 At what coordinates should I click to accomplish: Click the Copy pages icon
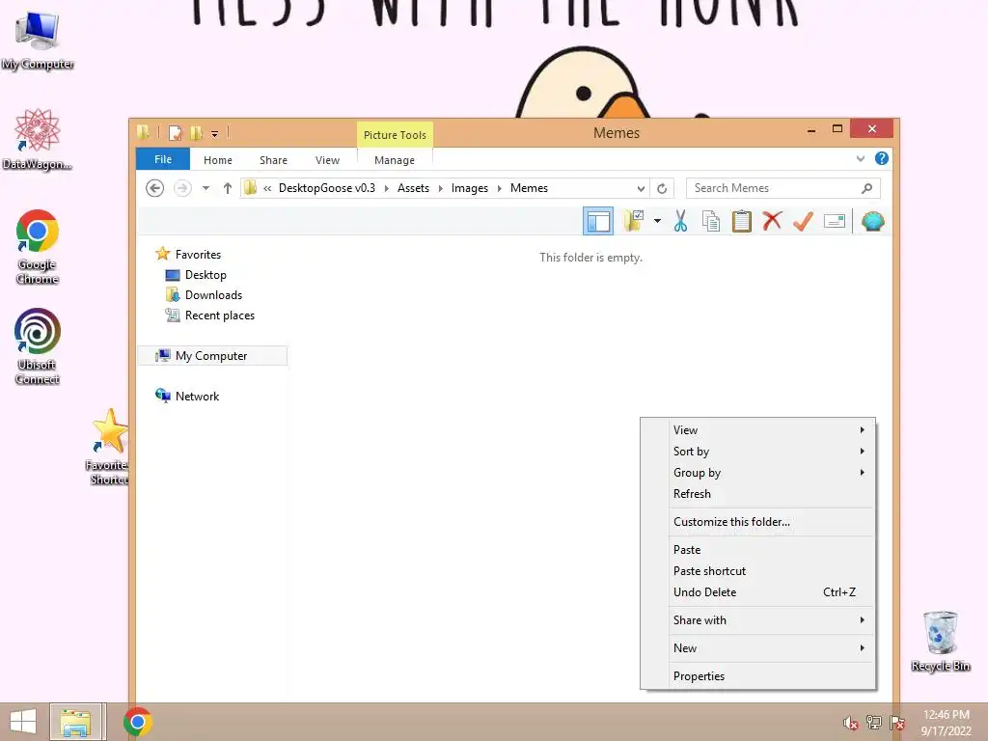(x=711, y=221)
